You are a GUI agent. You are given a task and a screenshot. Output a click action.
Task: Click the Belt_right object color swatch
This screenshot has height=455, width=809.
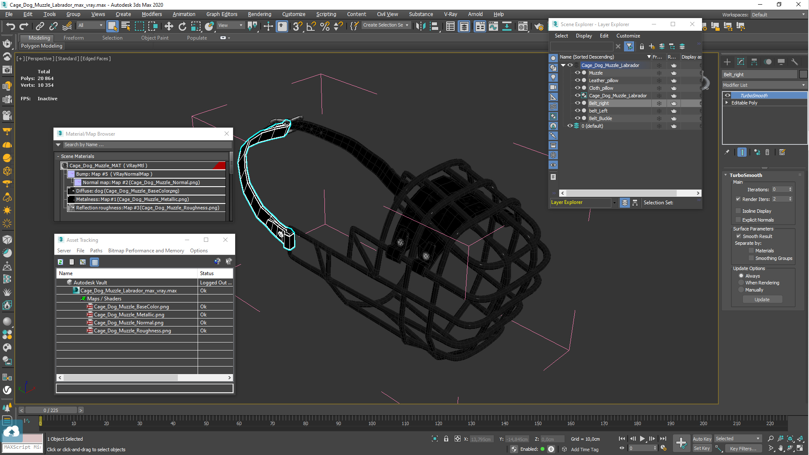pos(803,75)
